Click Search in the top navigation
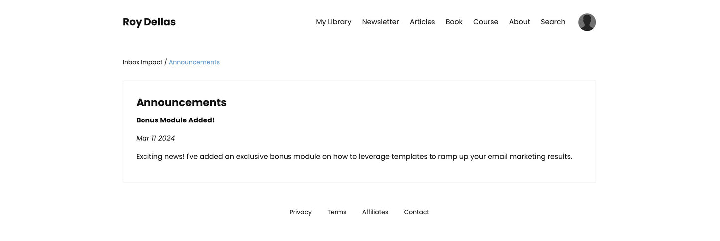 [553, 22]
